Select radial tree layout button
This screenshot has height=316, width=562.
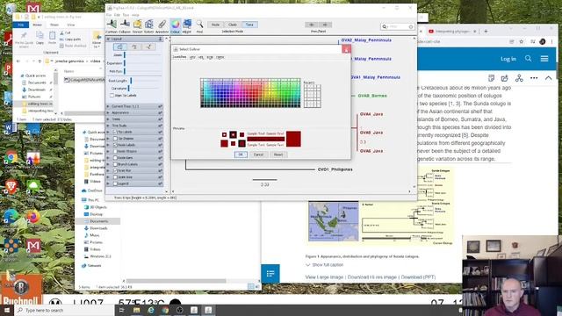click(148, 47)
